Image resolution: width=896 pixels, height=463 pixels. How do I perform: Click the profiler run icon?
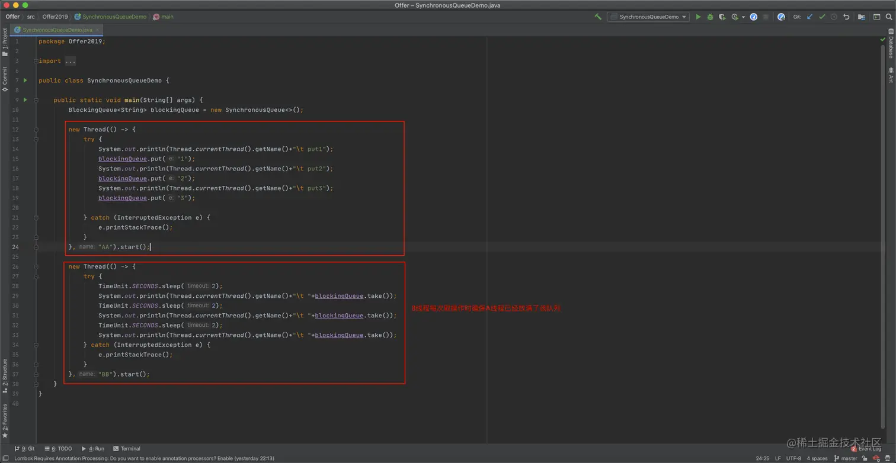pos(735,17)
